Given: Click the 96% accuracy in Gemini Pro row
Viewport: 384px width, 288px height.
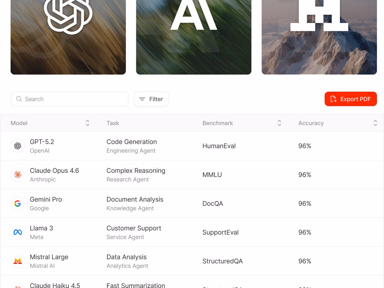Looking at the screenshot, I should point(305,203).
